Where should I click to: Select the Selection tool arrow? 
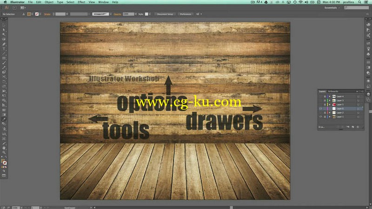[x=4, y=25]
